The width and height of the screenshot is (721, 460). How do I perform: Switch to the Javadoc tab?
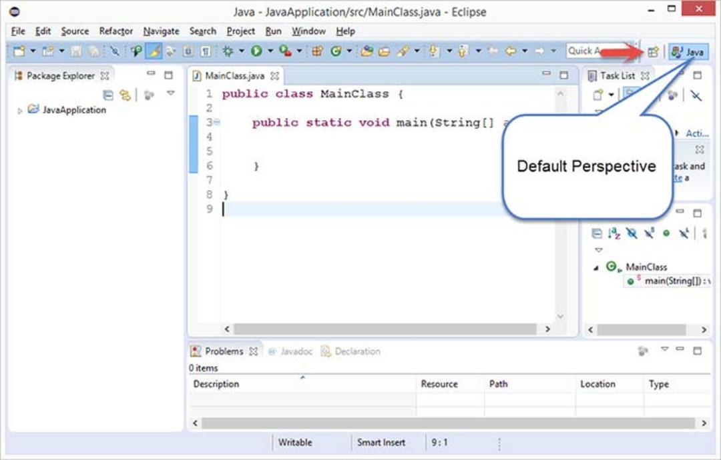[x=290, y=351]
